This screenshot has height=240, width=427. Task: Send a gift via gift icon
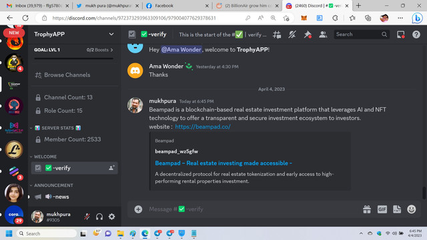[x=367, y=209]
